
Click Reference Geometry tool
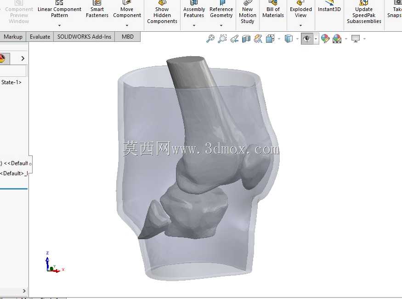[221, 10]
